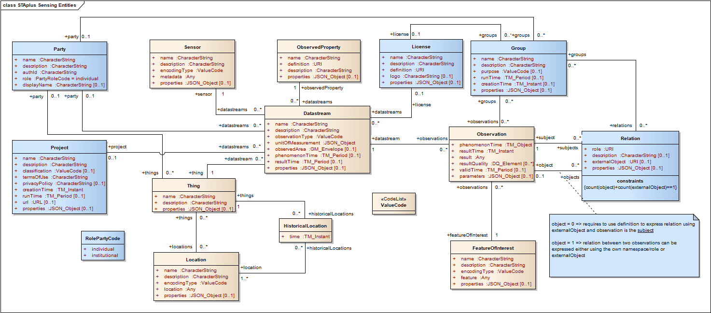
Task: Click 'observationType :ValueCode' in Datastream
Action: [309, 137]
